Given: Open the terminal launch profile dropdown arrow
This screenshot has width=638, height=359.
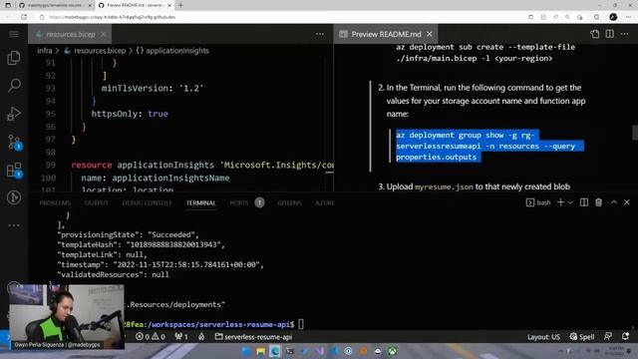Looking at the screenshot, I should 570,202.
